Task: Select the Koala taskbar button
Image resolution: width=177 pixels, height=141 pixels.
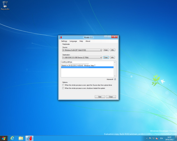Action: point(29,138)
